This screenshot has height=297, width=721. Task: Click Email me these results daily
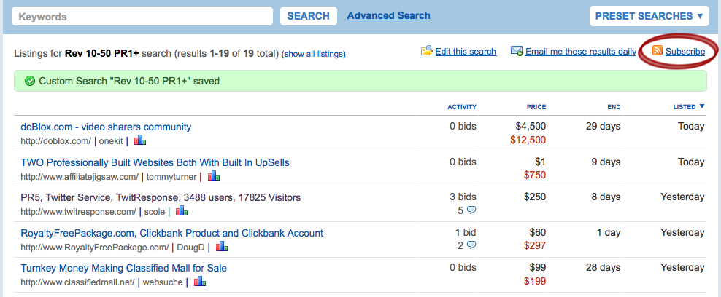coord(581,52)
